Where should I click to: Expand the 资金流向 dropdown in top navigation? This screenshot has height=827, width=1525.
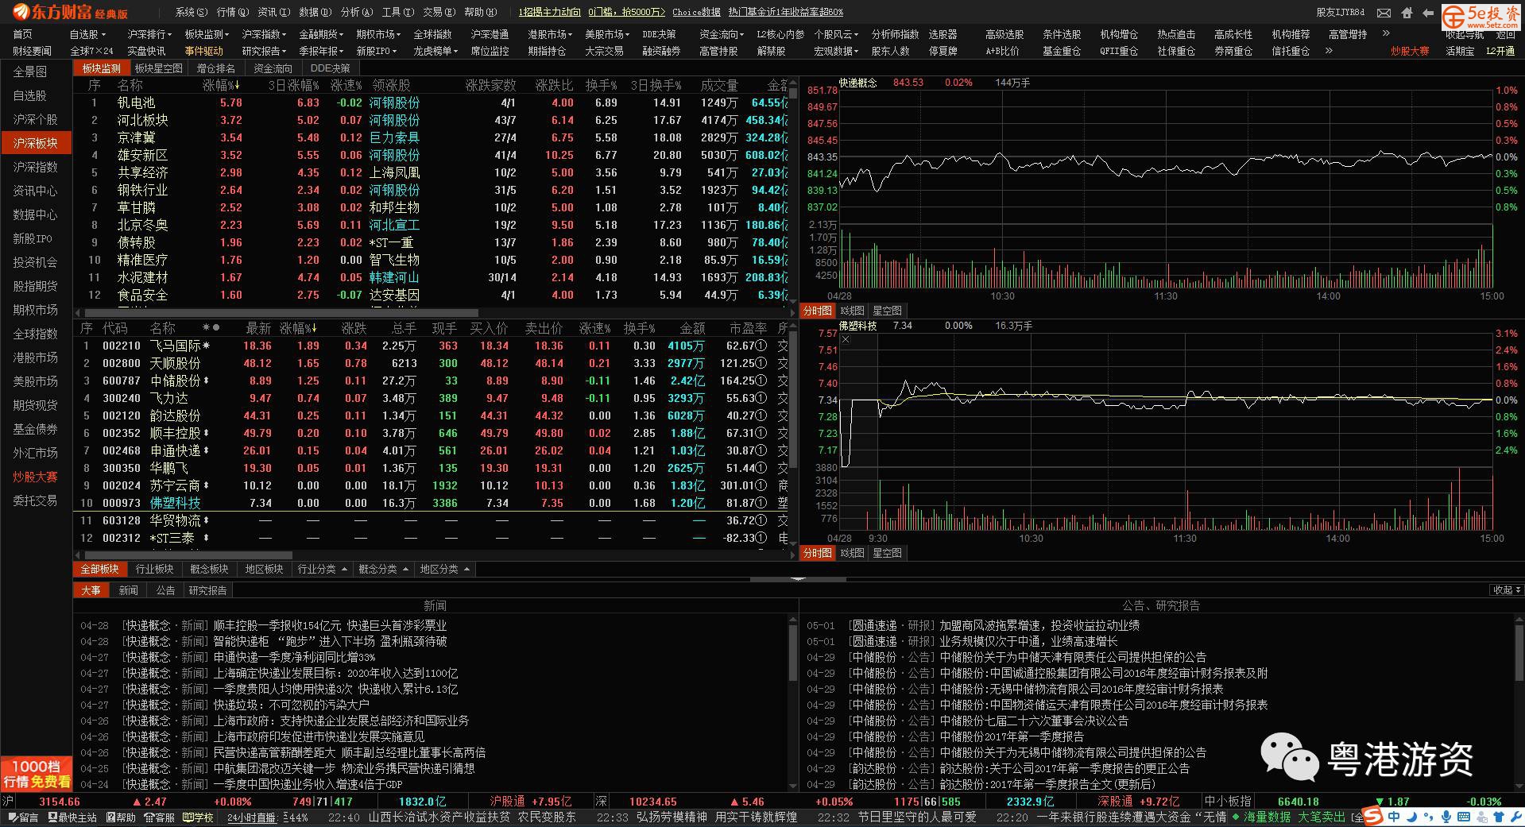coord(722,34)
